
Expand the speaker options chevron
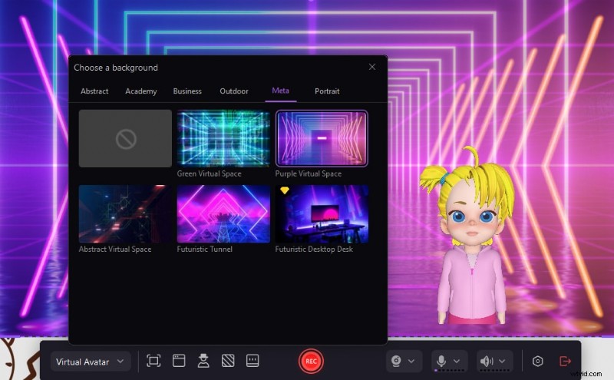[502, 362]
